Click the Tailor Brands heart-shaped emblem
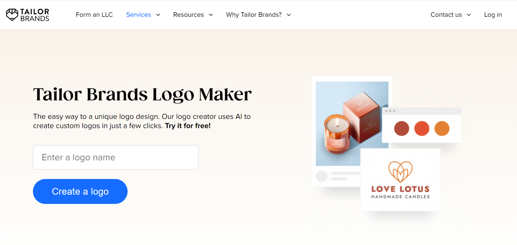Screen dimensions: 517x245 (x=12, y=14)
